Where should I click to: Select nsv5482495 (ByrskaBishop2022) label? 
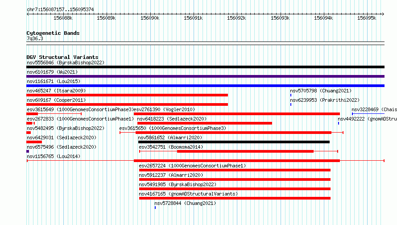[x=66, y=128]
